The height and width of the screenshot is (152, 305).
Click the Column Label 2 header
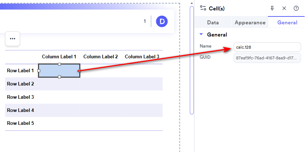[x=100, y=57]
